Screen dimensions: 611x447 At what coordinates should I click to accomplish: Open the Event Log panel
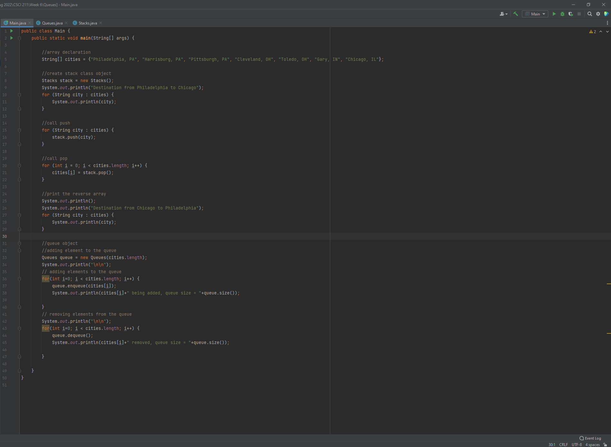point(590,438)
